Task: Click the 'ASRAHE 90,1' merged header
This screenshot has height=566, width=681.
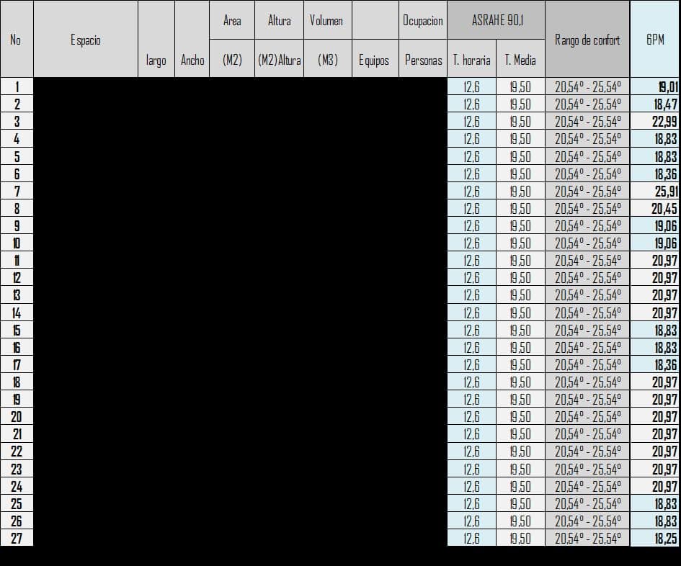Action: tap(496, 20)
